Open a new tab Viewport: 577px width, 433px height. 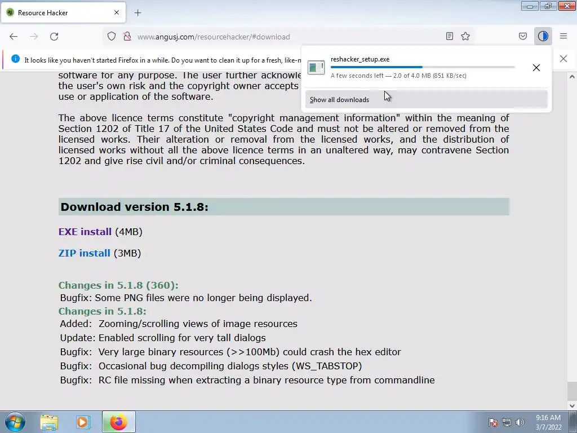pyautogui.click(x=137, y=13)
